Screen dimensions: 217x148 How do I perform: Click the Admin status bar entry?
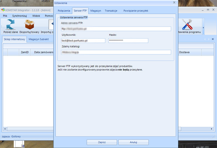click(6, 136)
